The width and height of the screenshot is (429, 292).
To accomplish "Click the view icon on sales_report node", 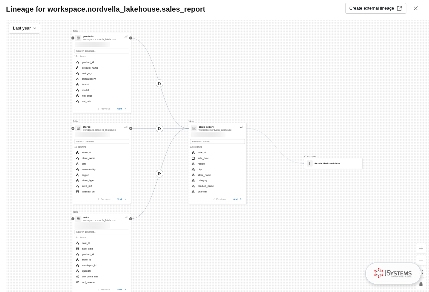I will pos(194,128).
